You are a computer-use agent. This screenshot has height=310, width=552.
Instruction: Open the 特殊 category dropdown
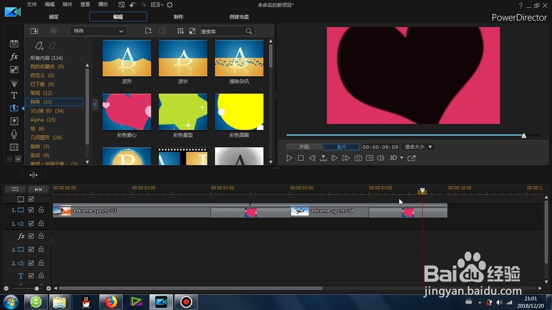coord(98,31)
